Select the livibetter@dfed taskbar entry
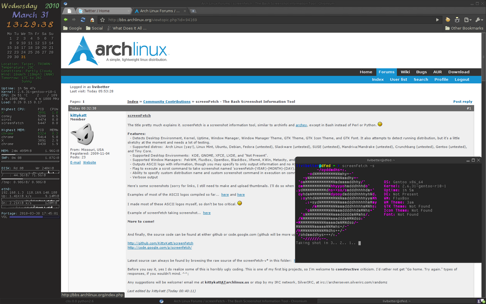 point(396,301)
